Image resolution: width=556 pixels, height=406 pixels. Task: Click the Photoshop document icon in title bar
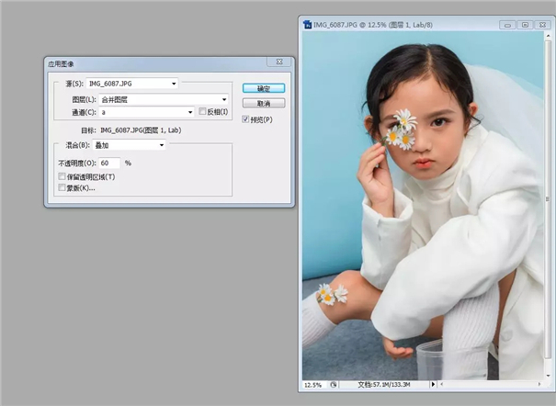(308, 25)
